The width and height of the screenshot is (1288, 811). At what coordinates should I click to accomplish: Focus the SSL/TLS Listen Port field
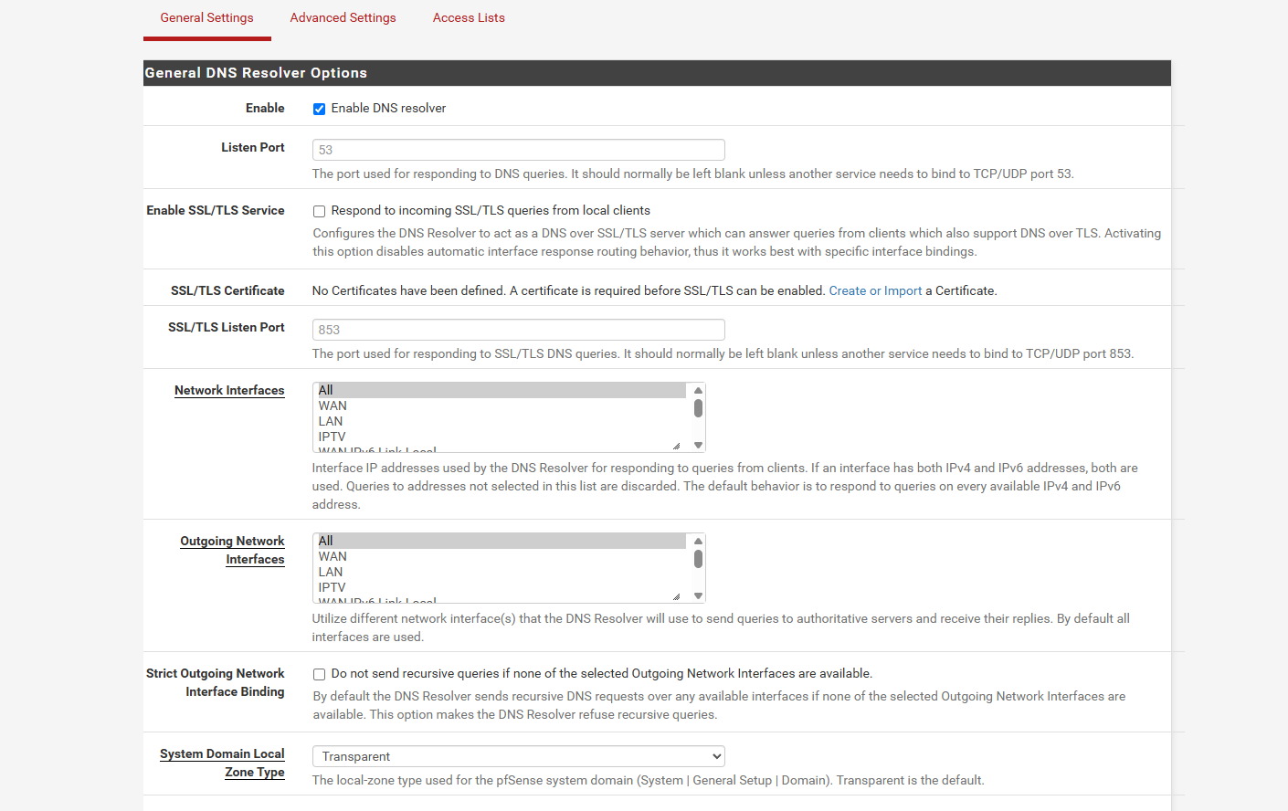[x=518, y=330]
